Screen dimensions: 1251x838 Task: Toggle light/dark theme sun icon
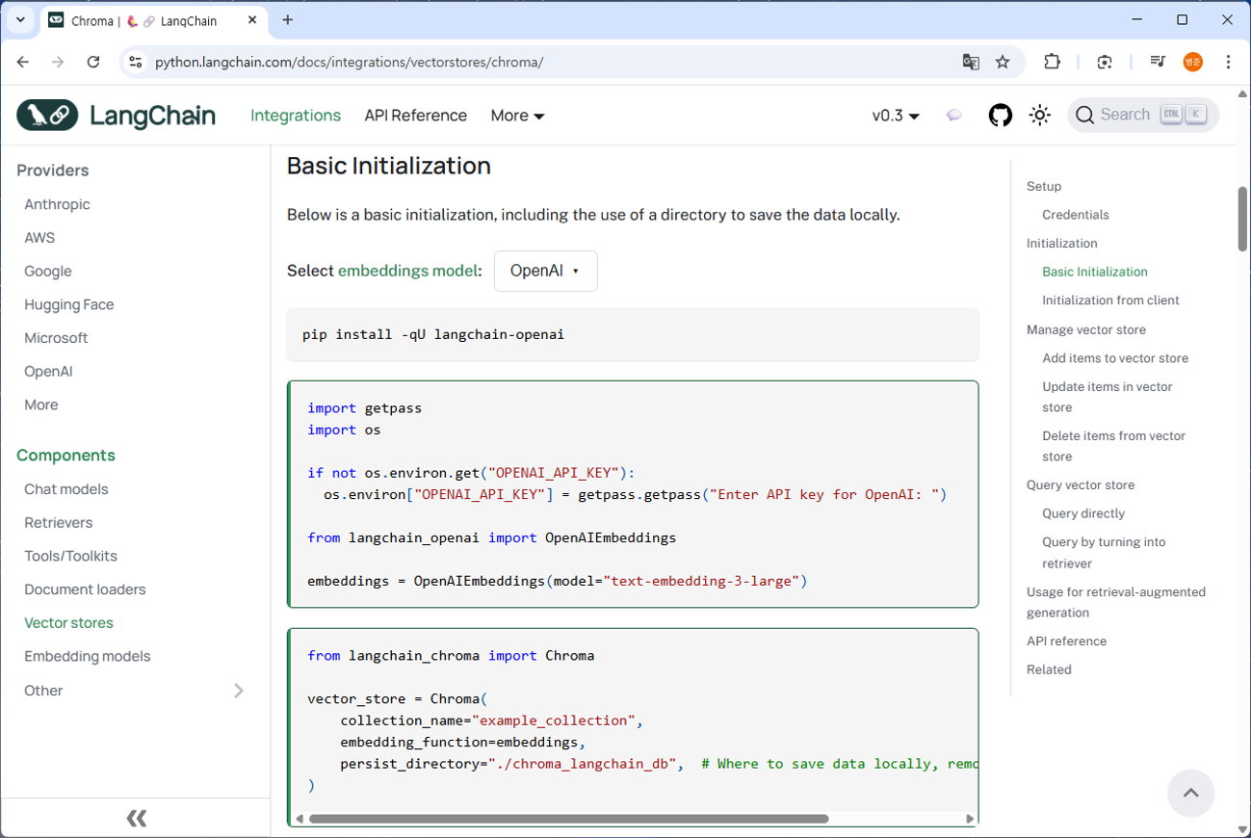tap(1039, 116)
